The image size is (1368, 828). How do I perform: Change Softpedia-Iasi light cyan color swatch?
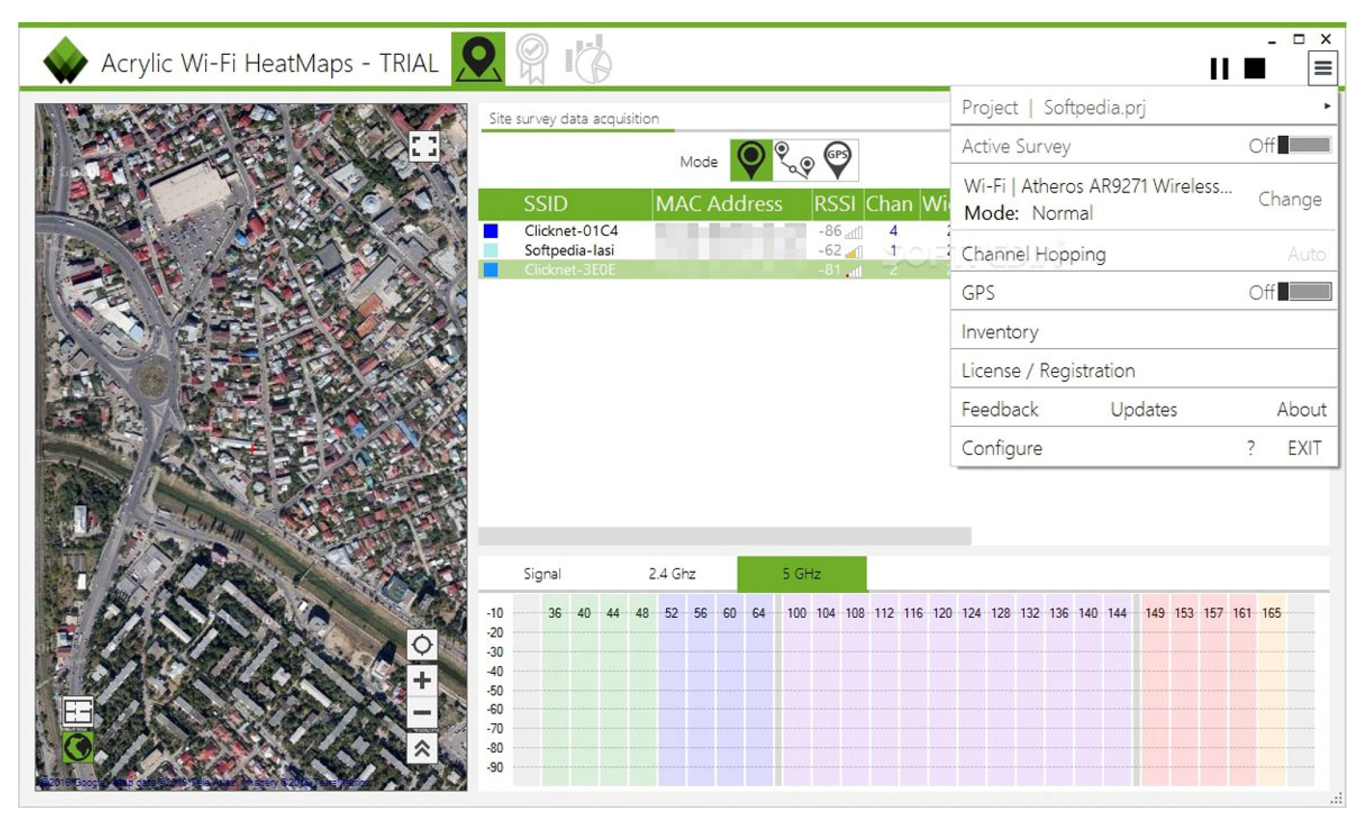click(x=490, y=250)
